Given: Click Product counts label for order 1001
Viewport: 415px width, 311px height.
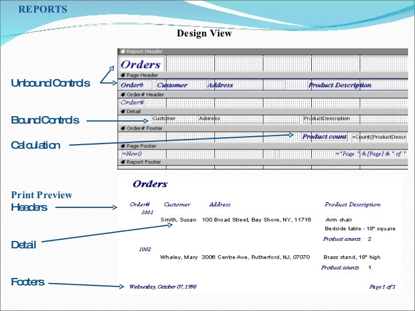Looking at the screenshot, I should pos(341,239).
